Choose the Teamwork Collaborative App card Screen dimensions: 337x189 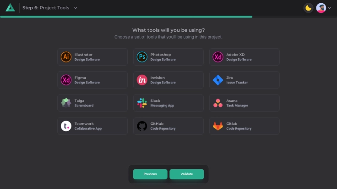click(92, 126)
